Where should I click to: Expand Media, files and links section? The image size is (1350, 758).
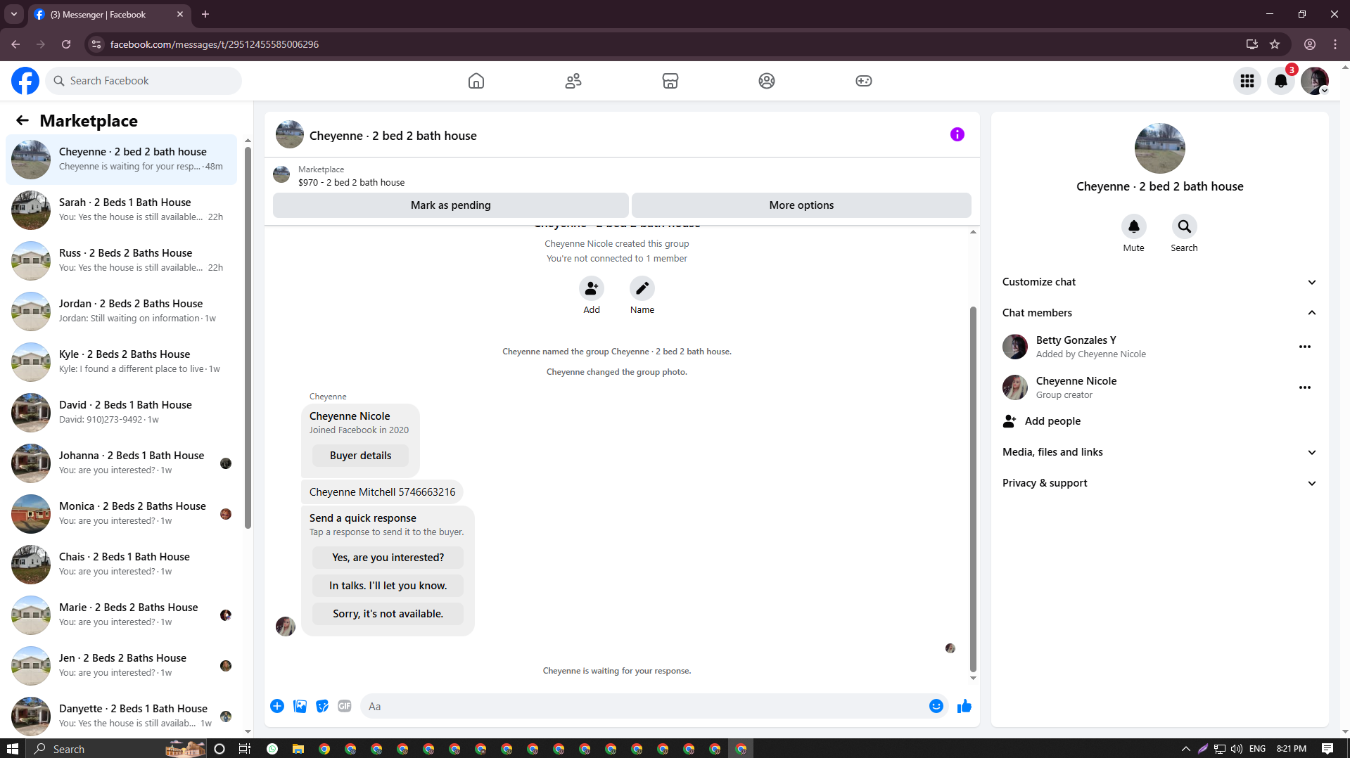1159,452
